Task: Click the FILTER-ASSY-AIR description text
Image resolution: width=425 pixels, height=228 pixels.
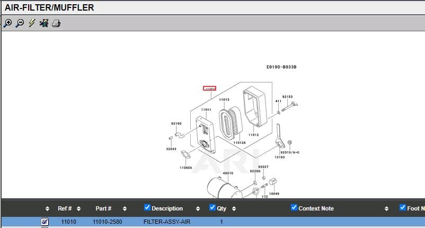Action: coord(166,222)
